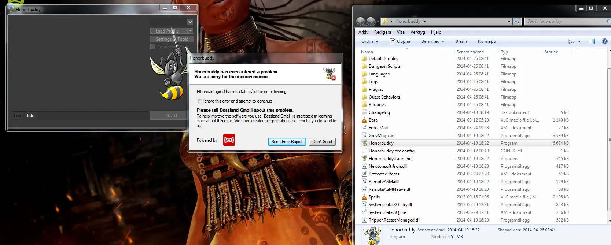Go back with Explorer's back arrow

coord(361,21)
